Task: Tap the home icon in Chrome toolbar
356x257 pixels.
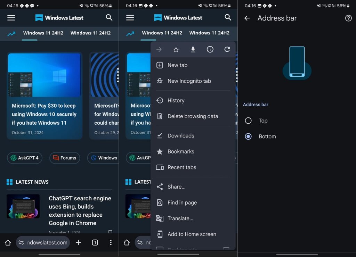Action: click(9, 242)
